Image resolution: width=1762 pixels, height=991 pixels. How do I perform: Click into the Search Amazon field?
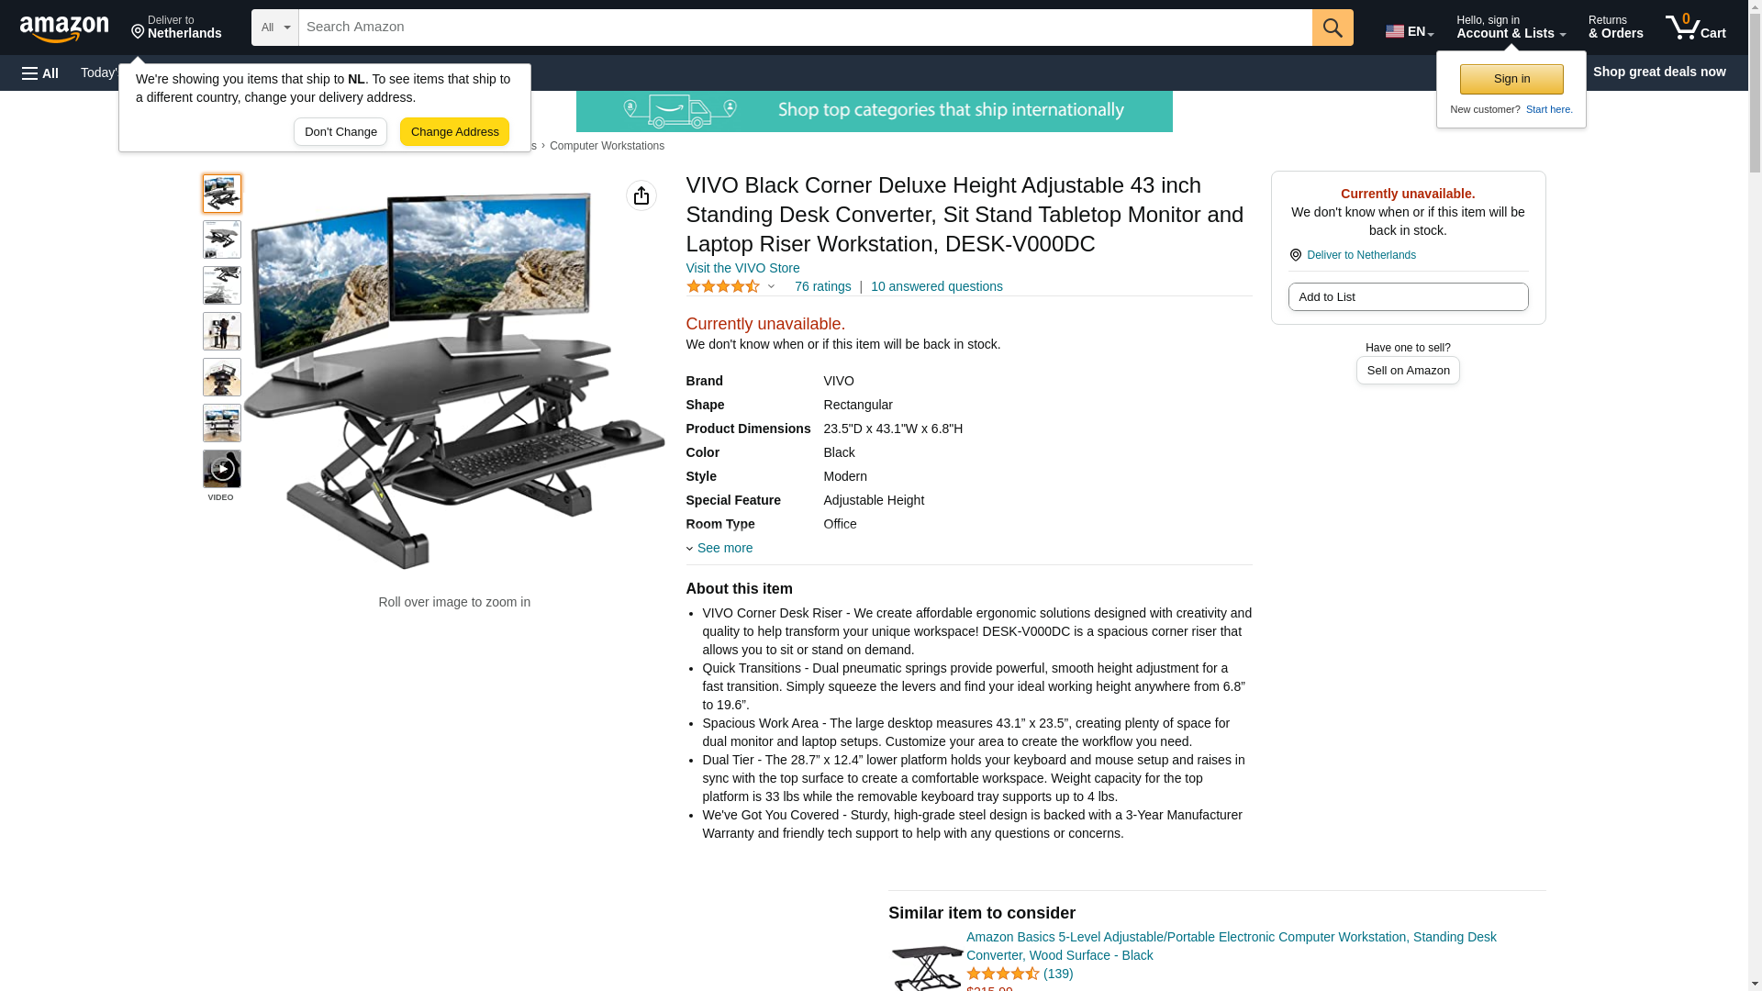point(805,28)
